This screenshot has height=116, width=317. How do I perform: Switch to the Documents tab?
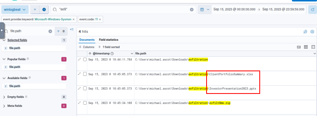[x=87, y=40]
